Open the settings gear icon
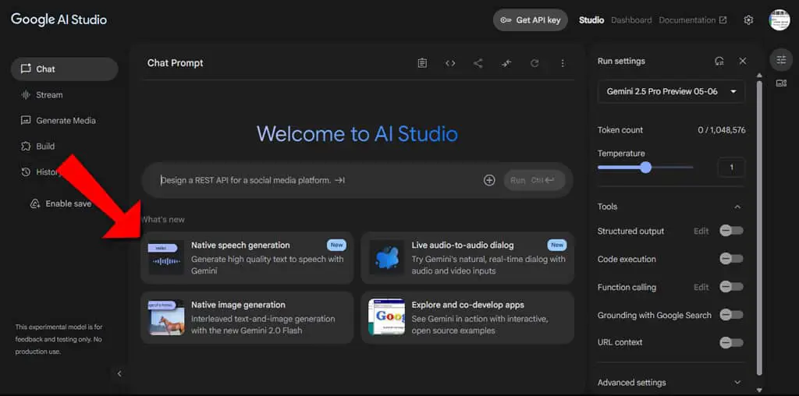This screenshot has width=799, height=396. click(748, 20)
